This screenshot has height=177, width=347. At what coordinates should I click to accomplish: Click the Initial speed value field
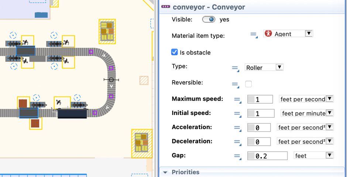pos(261,113)
